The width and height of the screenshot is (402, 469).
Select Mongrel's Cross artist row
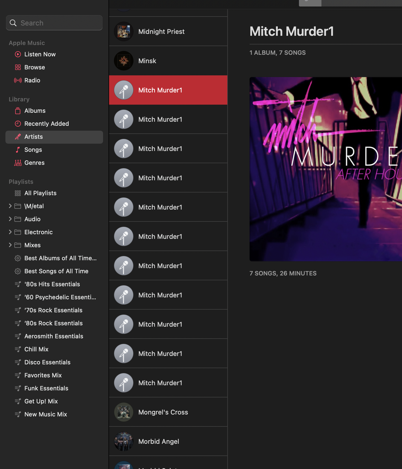click(168, 412)
